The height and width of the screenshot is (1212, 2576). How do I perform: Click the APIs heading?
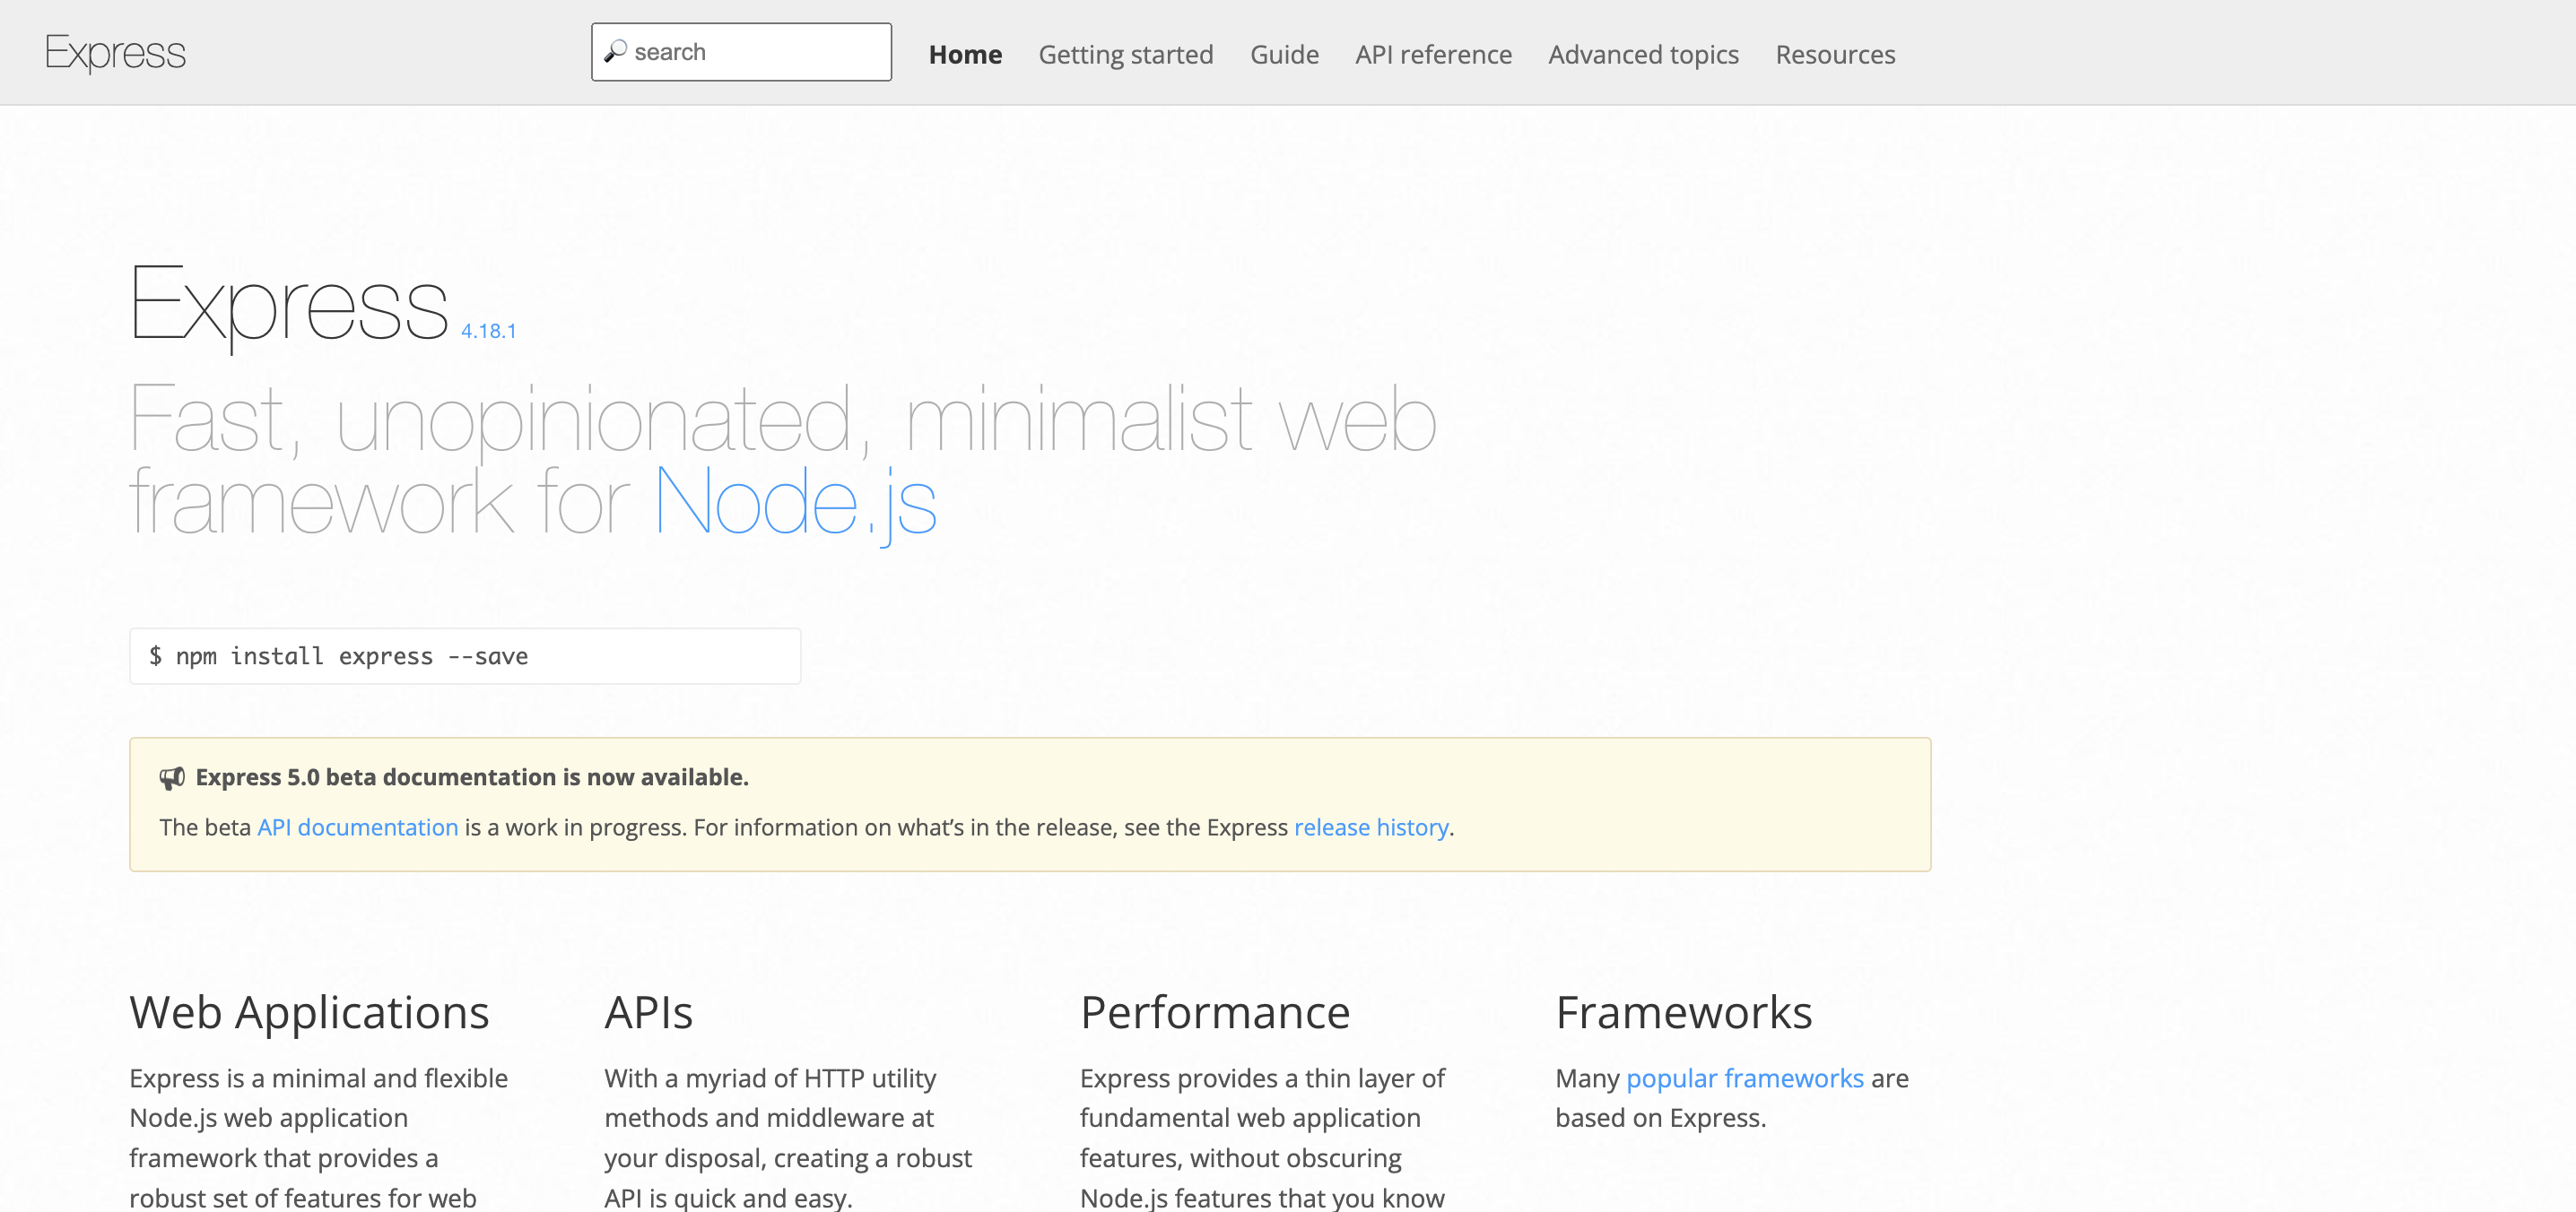coord(648,1012)
